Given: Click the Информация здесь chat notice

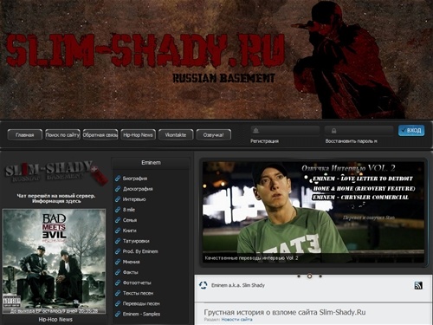Looking at the screenshot, I should click(56, 201).
